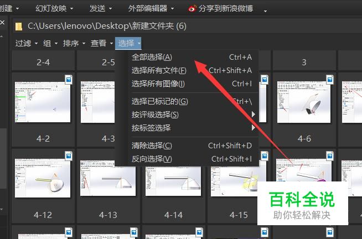This screenshot has height=239, width=362.
Task: Choose 反向选择(V) menu entry
Action: point(192,159)
